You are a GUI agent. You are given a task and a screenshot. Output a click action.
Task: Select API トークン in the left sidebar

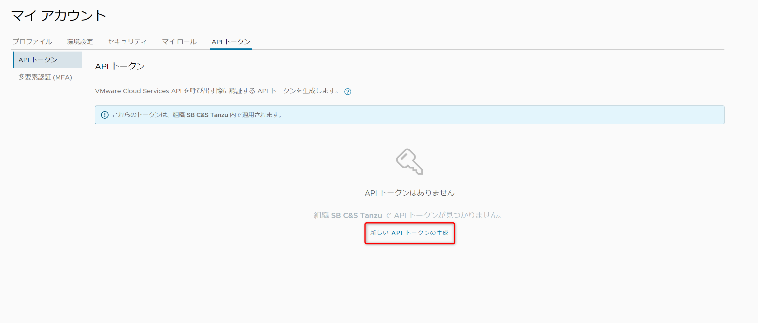38,60
